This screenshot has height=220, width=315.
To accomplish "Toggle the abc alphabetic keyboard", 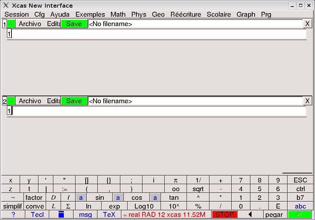I will [300, 206].
